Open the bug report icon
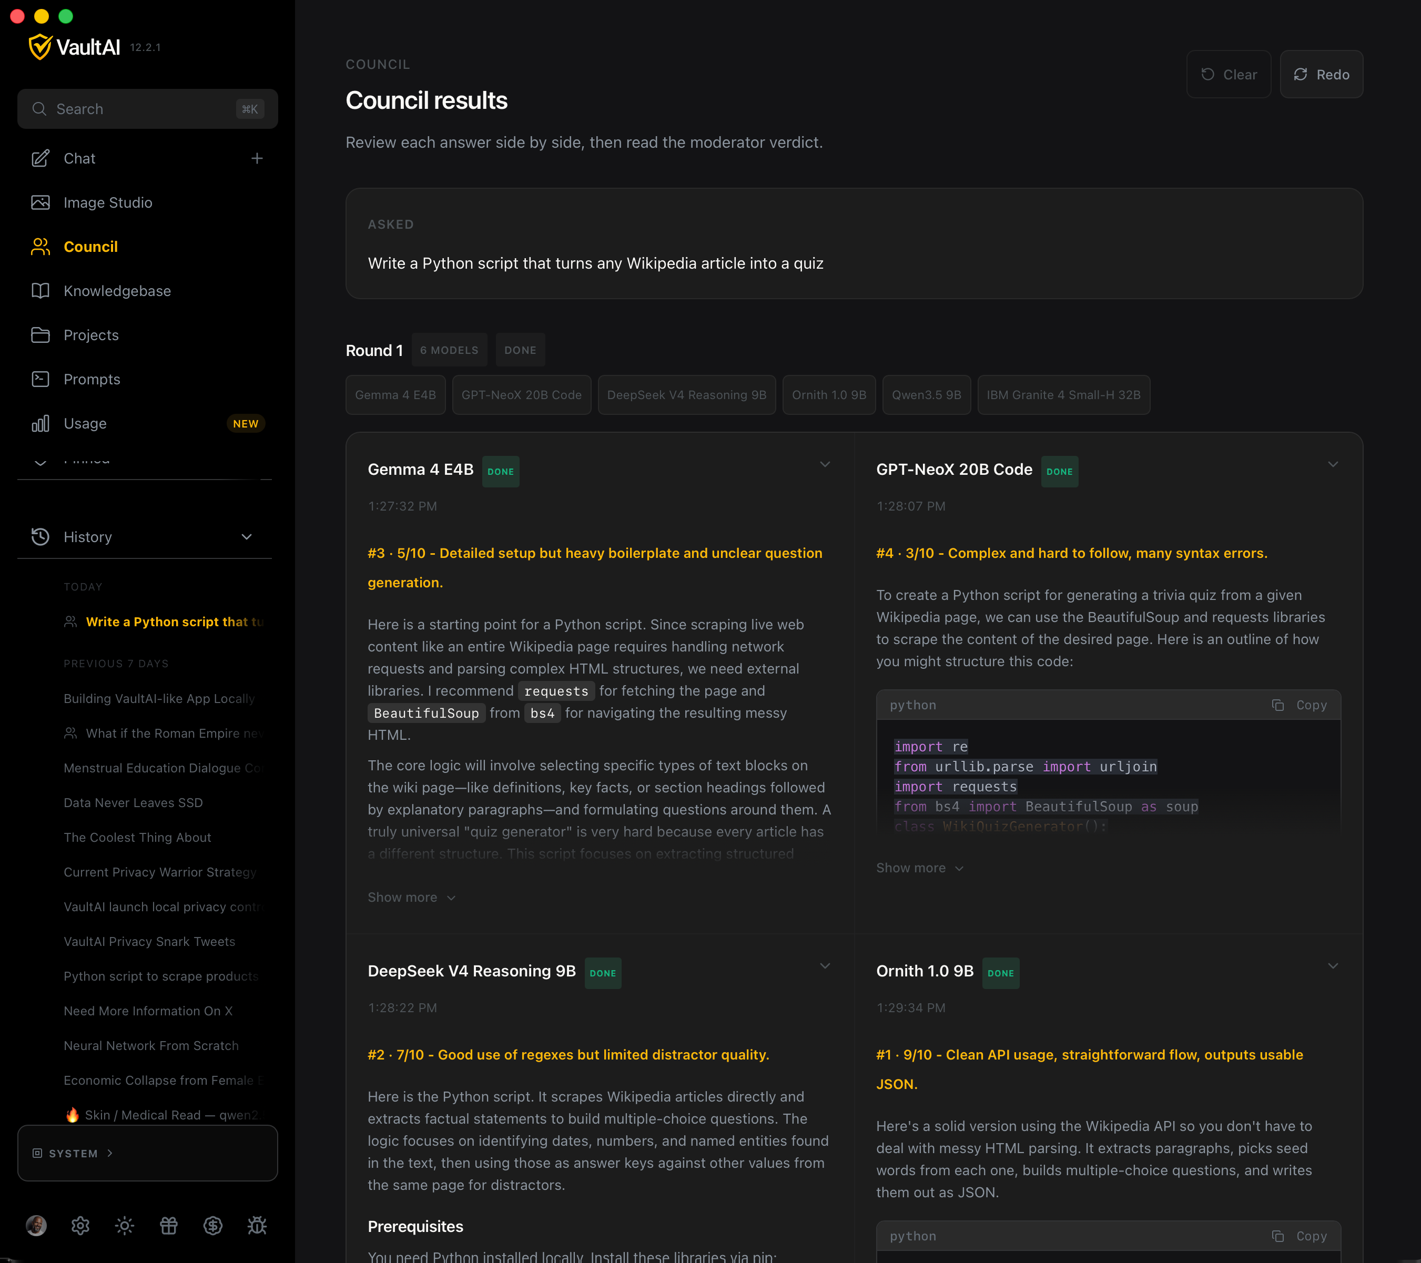Viewport: 1421px width, 1263px height. pyautogui.click(x=257, y=1226)
